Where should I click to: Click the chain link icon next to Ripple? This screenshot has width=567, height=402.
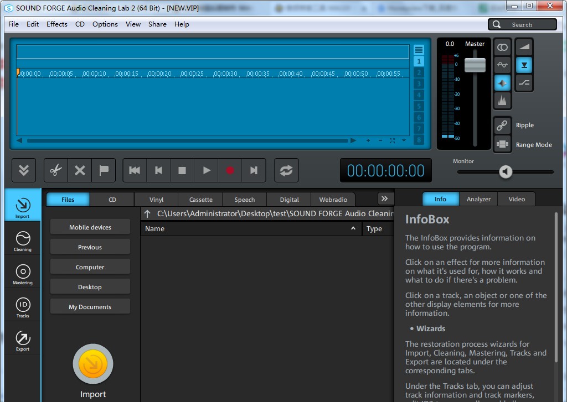pyautogui.click(x=502, y=125)
